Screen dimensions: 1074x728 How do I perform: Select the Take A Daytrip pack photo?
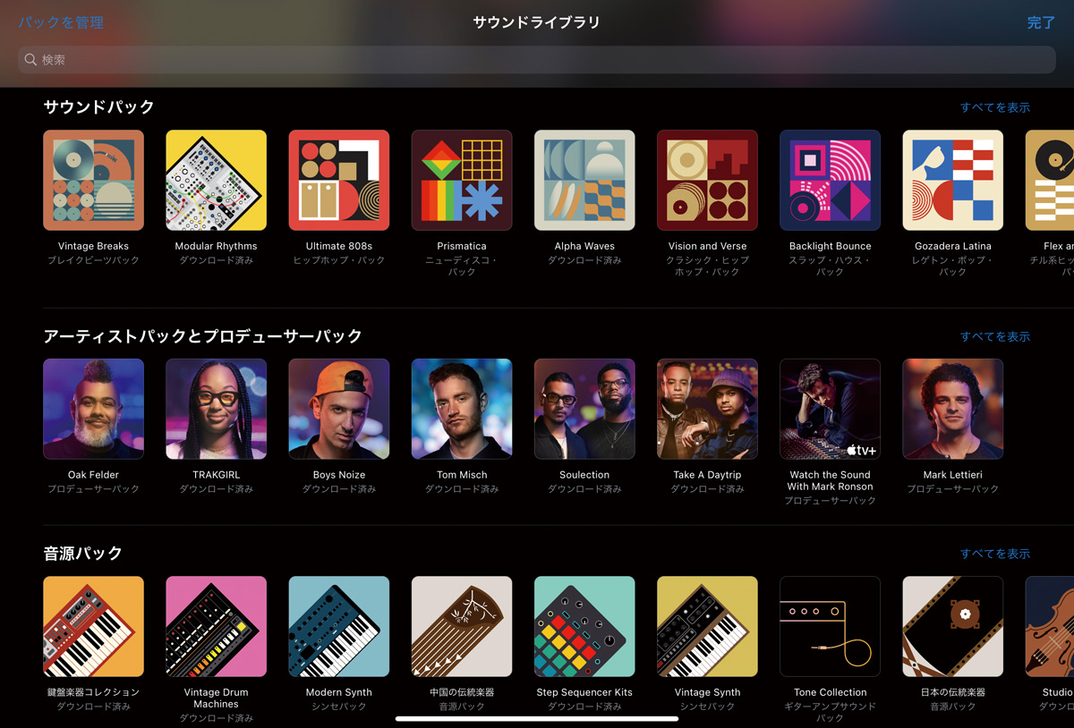click(x=707, y=409)
